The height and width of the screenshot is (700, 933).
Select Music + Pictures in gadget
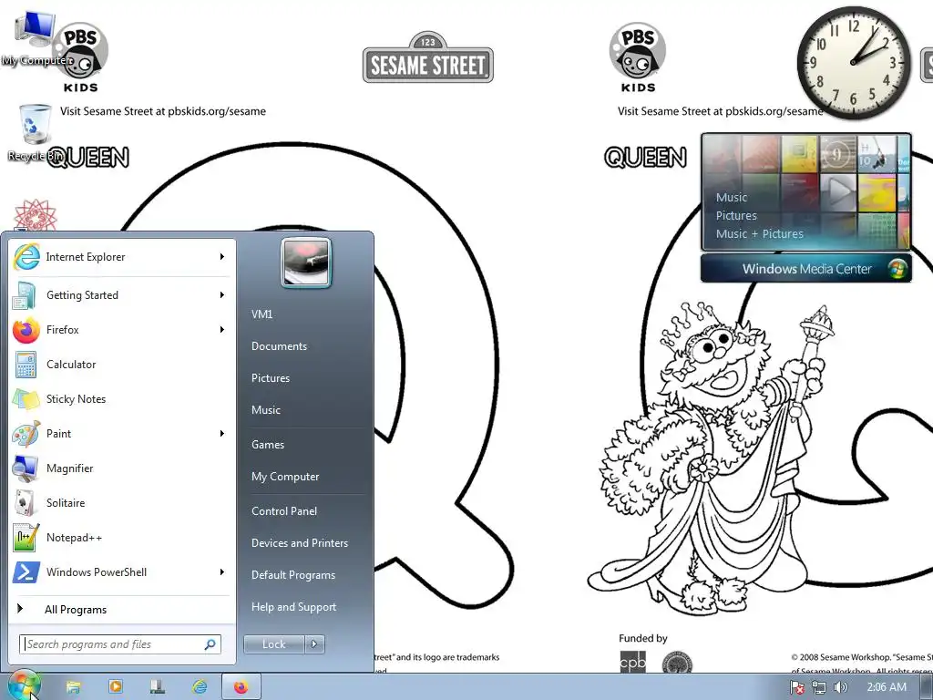759,234
